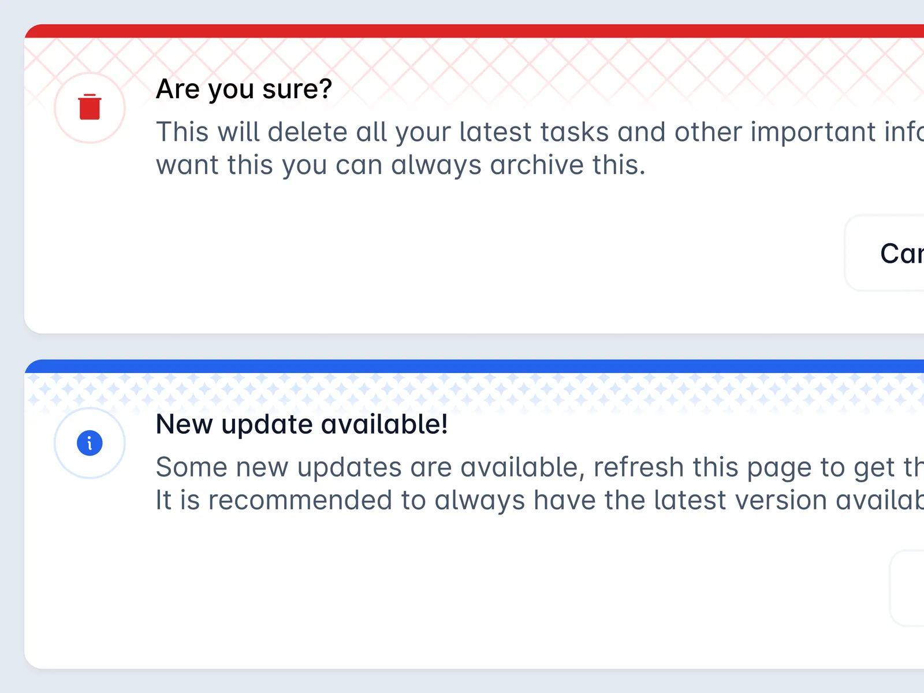
Task: Click the "Are you sure?" heading
Action: (x=244, y=89)
